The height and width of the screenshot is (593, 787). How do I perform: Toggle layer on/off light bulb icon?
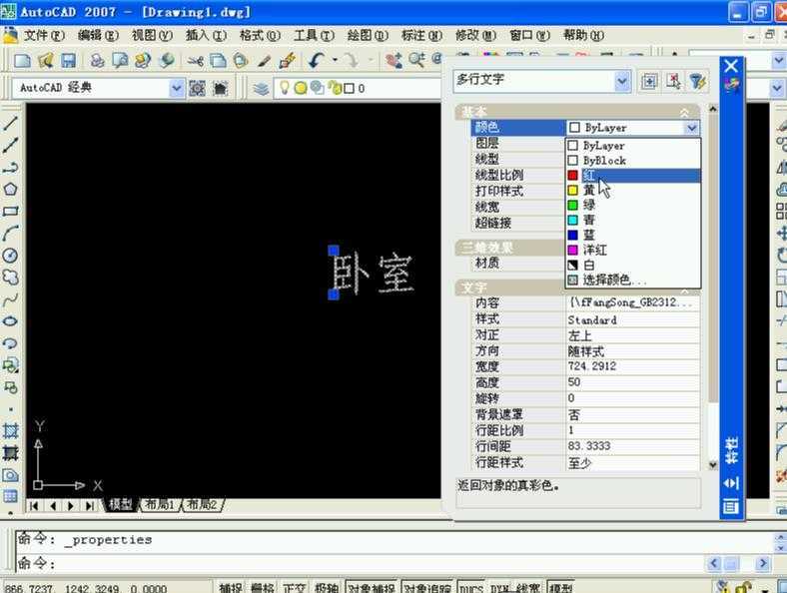click(x=285, y=88)
